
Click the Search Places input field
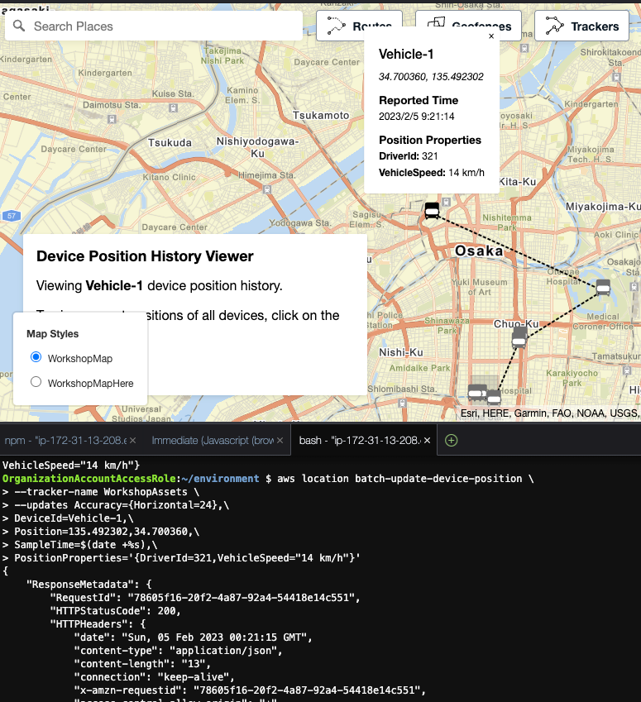[x=154, y=26]
